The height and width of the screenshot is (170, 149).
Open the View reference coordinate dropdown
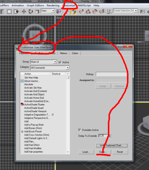pyautogui.click(x=48, y=11)
